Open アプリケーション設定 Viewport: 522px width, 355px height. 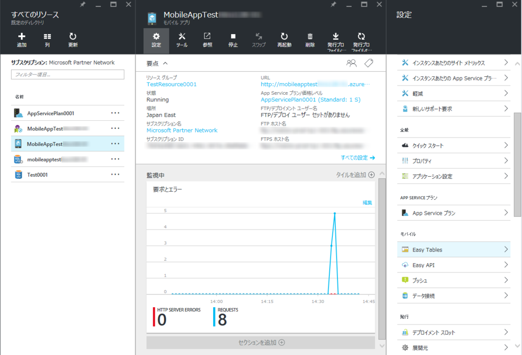coord(453,176)
